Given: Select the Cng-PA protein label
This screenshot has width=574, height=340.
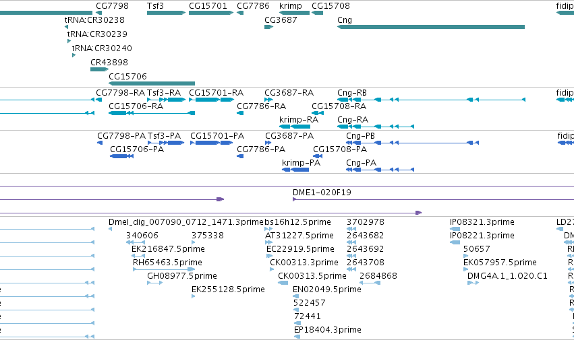Looking at the screenshot, I should click(x=362, y=163).
